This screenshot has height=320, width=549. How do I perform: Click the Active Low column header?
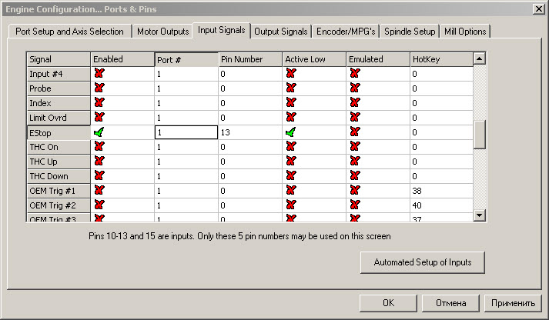[x=314, y=59]
